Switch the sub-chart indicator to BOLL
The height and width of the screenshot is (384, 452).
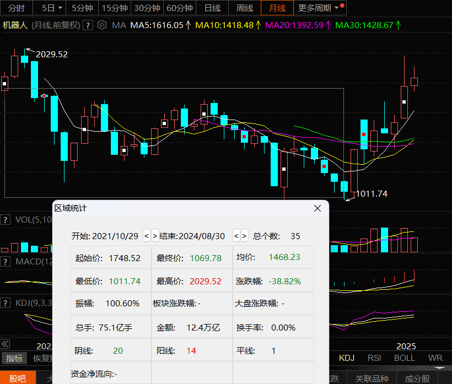point(404,358)
